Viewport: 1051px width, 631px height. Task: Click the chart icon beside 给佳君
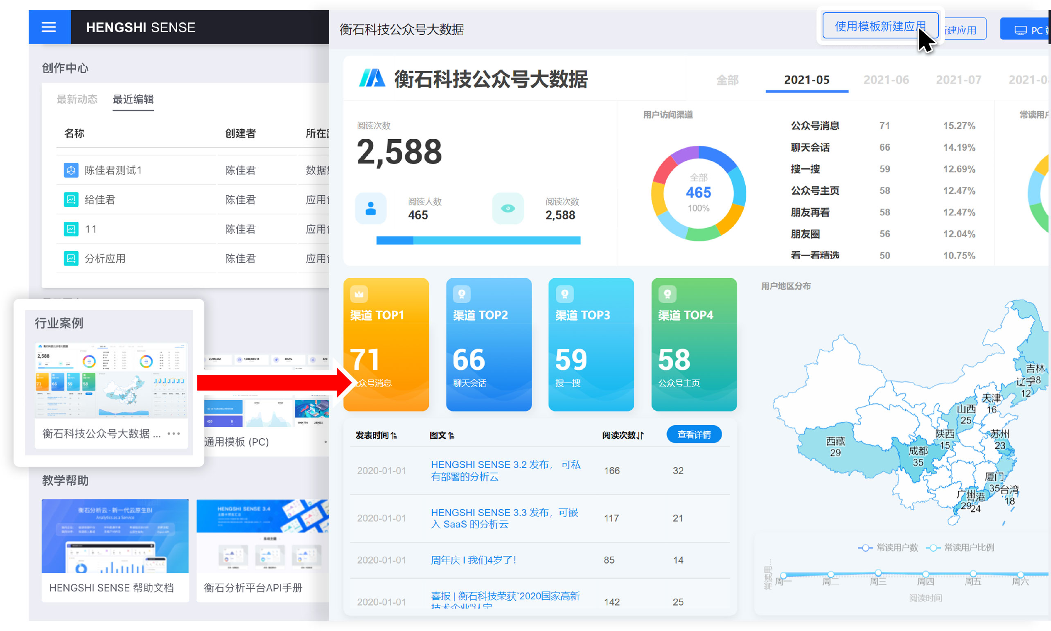click(x=71, y=199)
